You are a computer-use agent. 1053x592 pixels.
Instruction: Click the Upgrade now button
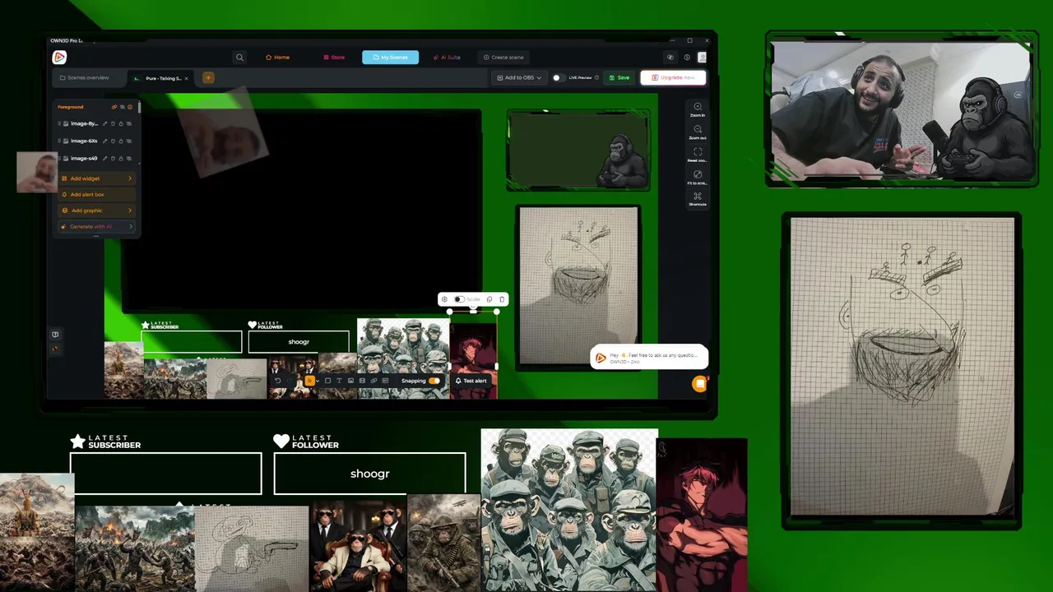[673, 77]
